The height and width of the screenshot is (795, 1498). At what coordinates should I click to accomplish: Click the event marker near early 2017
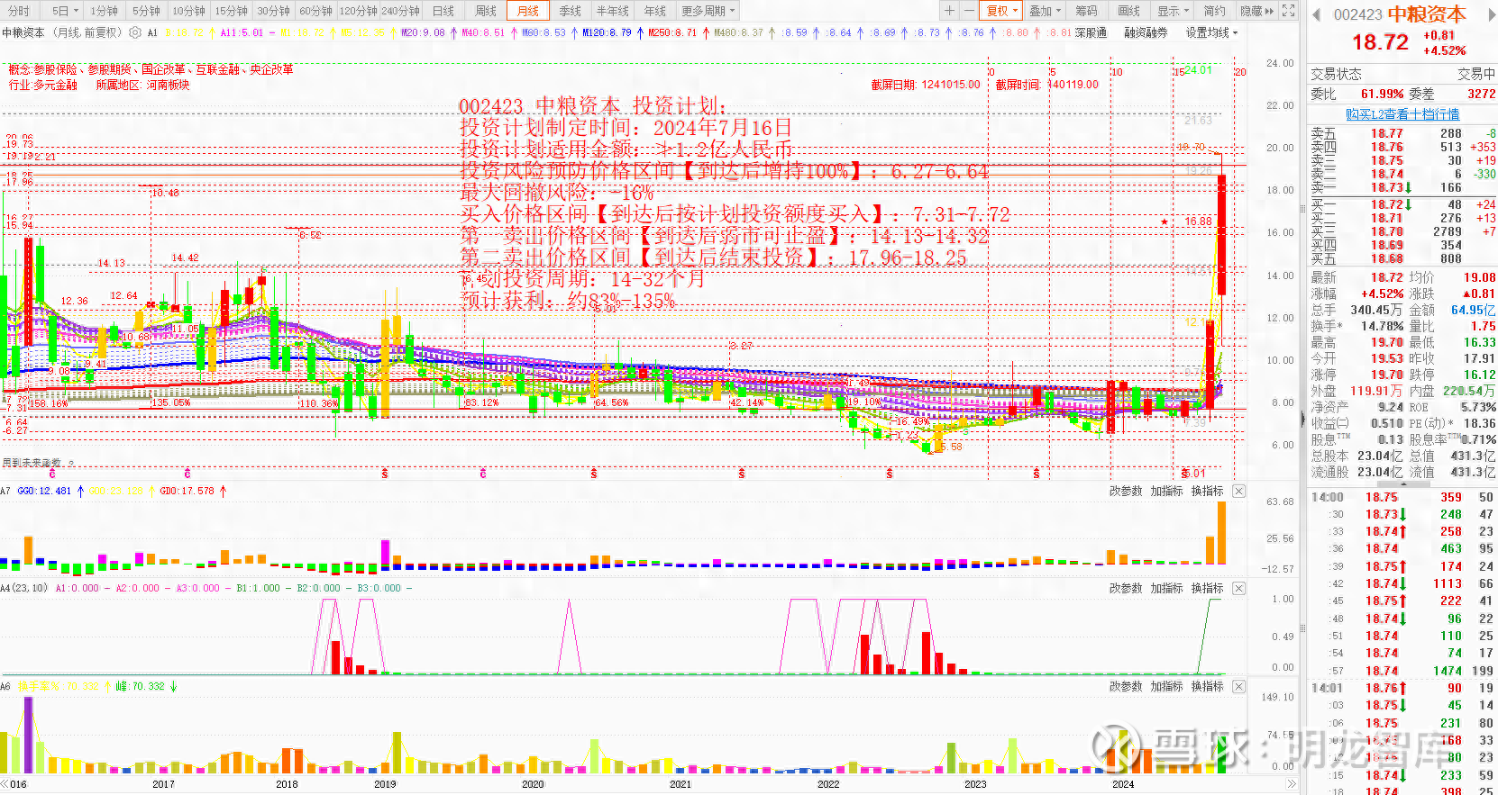tap(187, 473)
